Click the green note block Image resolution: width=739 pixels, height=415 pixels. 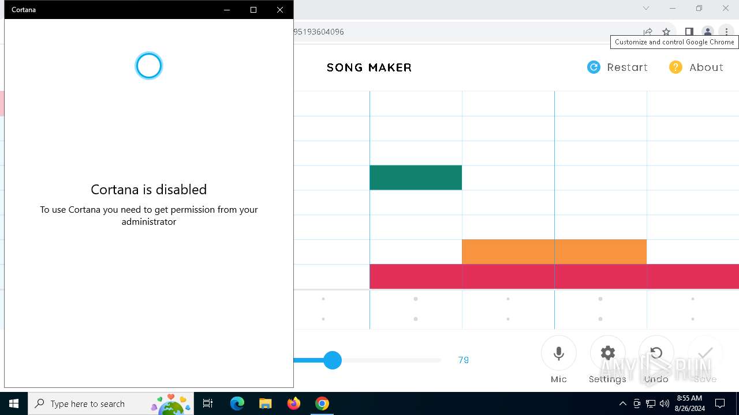416,178
